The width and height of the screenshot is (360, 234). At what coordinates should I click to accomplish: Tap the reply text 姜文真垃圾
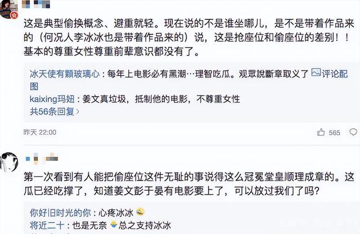tap(161, 99)
